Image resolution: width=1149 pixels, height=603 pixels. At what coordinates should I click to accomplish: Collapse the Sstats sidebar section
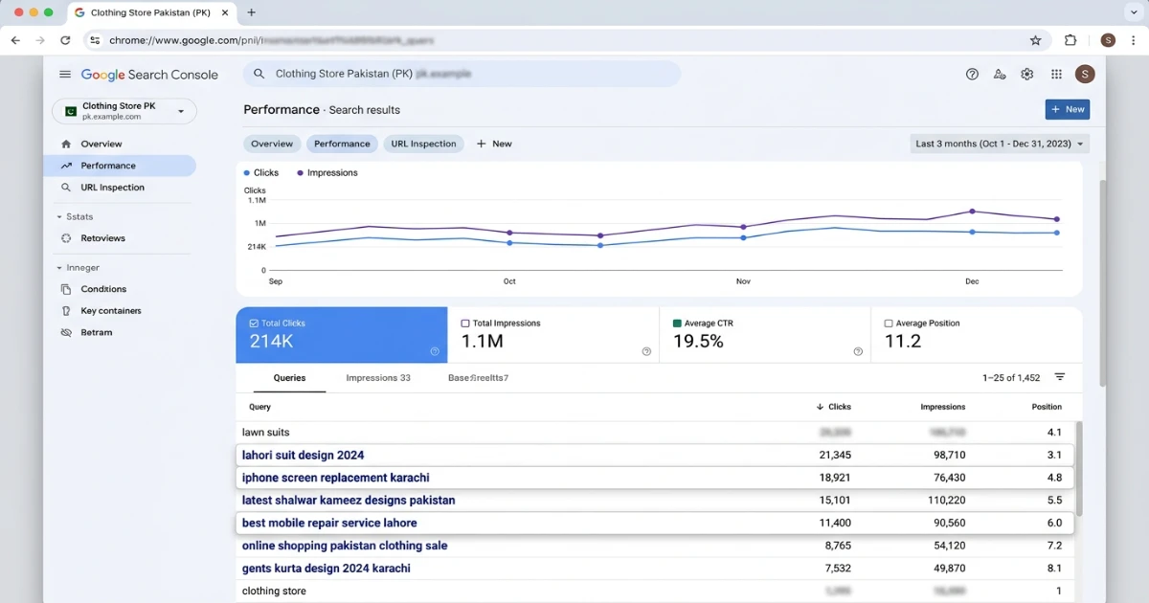click(x=59, y=217)
